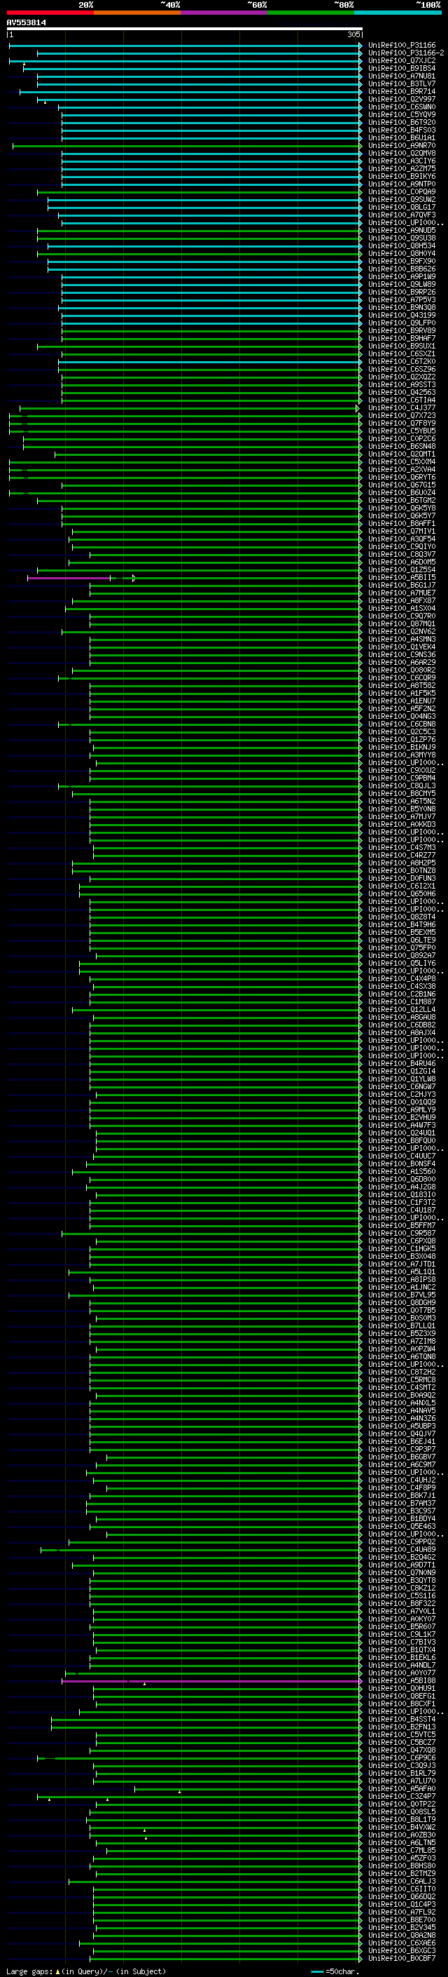The height and width of the screenshot is (1977, 448).
Task: Click hit label UniRef100_B1KNJ9
Action: tap(401, 747)
